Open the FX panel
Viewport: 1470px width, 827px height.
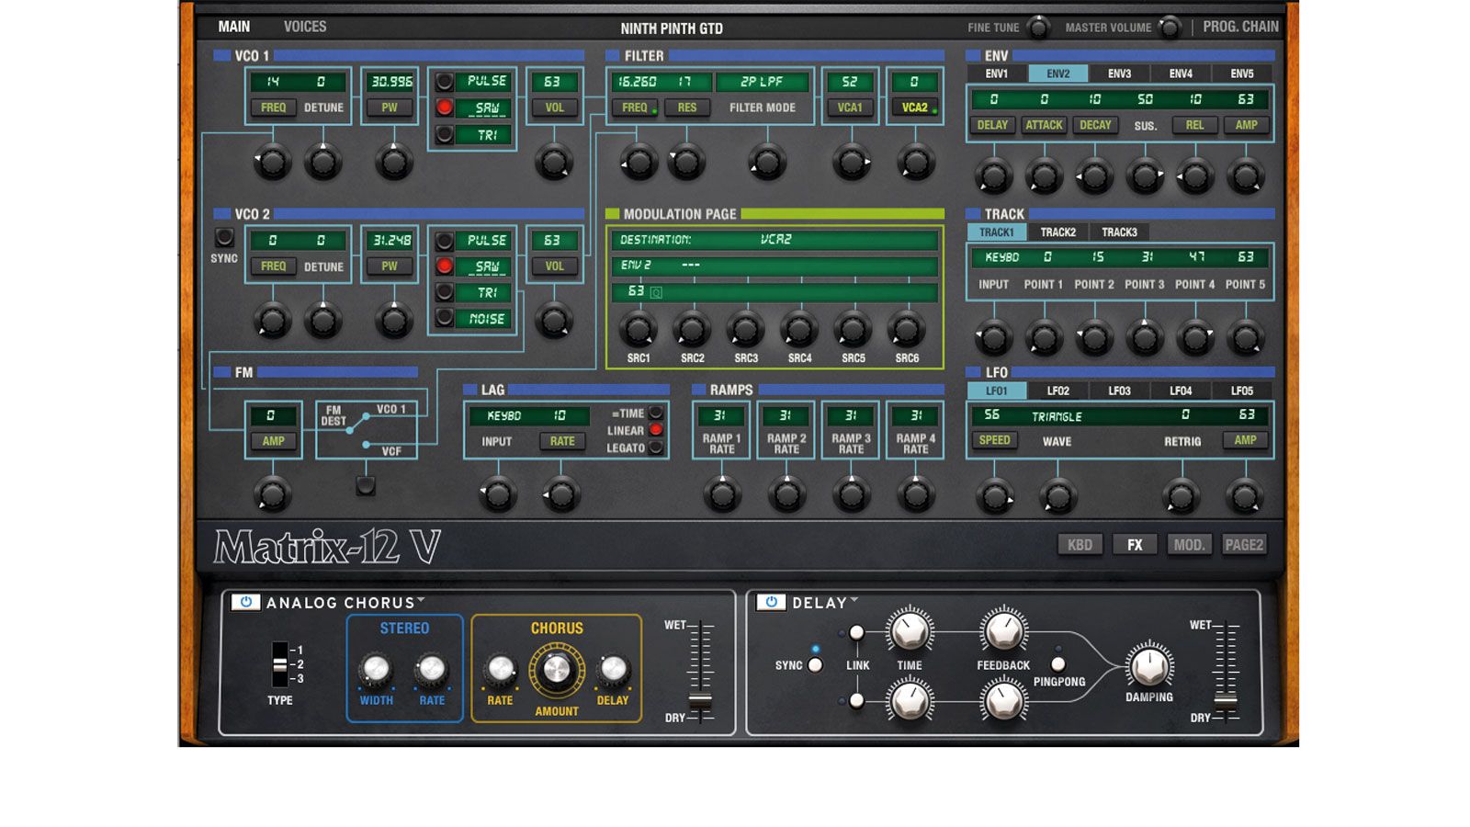[1135, 544]
